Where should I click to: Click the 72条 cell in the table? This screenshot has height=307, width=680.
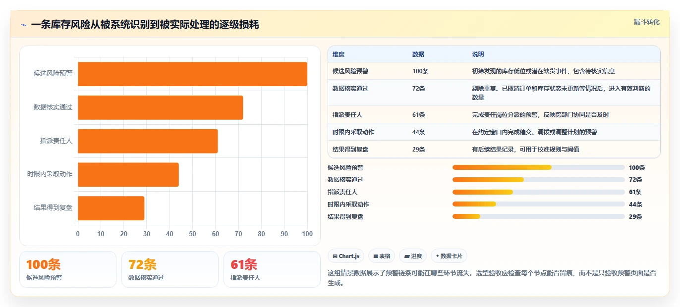tap(419, 89)
